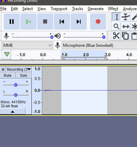Choose the Zoom magnifier tool
Viewport: 137px width, 147px height.
pos(116,27)
